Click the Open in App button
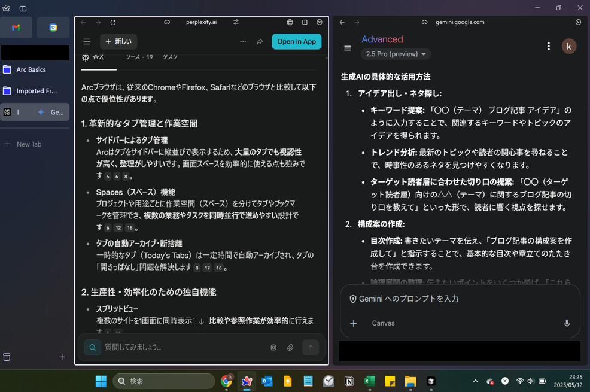The height and width of the screenshot is (392, 590). click(x=296, y=42)
